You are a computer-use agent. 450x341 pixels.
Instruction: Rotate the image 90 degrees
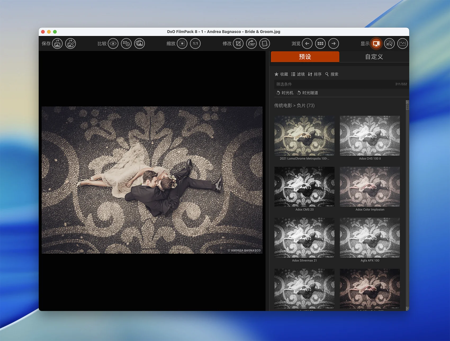pyautogui.click(x=251, y=44)
